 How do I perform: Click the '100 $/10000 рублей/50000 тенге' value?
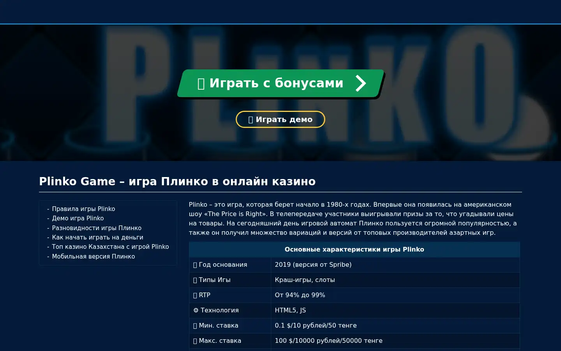click(328, 341)
